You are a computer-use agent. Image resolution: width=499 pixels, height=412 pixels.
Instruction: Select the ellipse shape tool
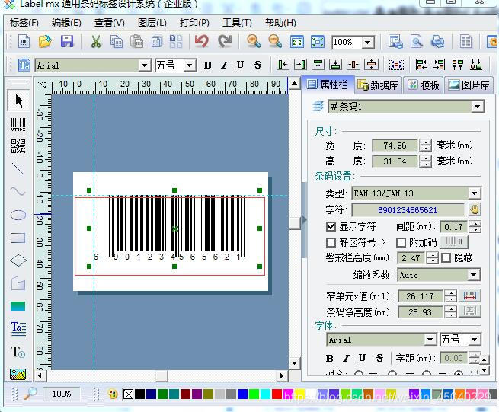tap(18, 215)
